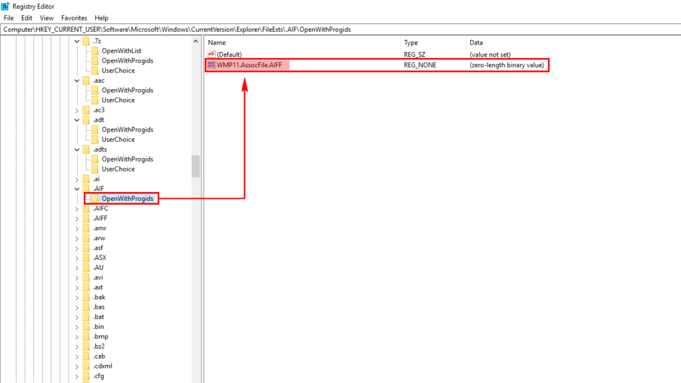
Task: Open the File menu
Action: click(9, 18)
